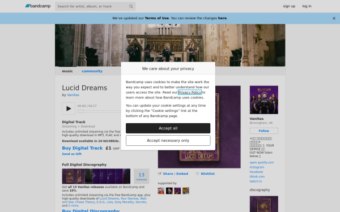This screenshot has width=340, height=212.
Task: Open the Grey Morality release link
Action: click(x=124, y=202)
